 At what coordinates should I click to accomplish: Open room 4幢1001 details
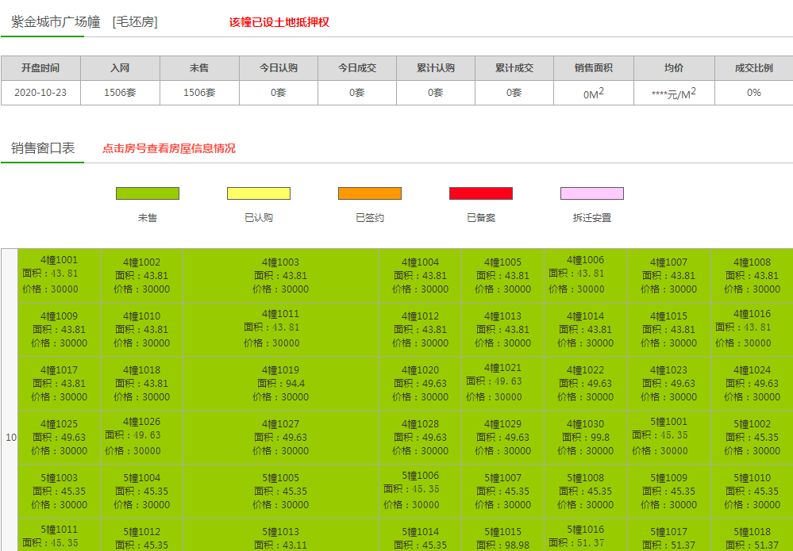click(60, 260)
